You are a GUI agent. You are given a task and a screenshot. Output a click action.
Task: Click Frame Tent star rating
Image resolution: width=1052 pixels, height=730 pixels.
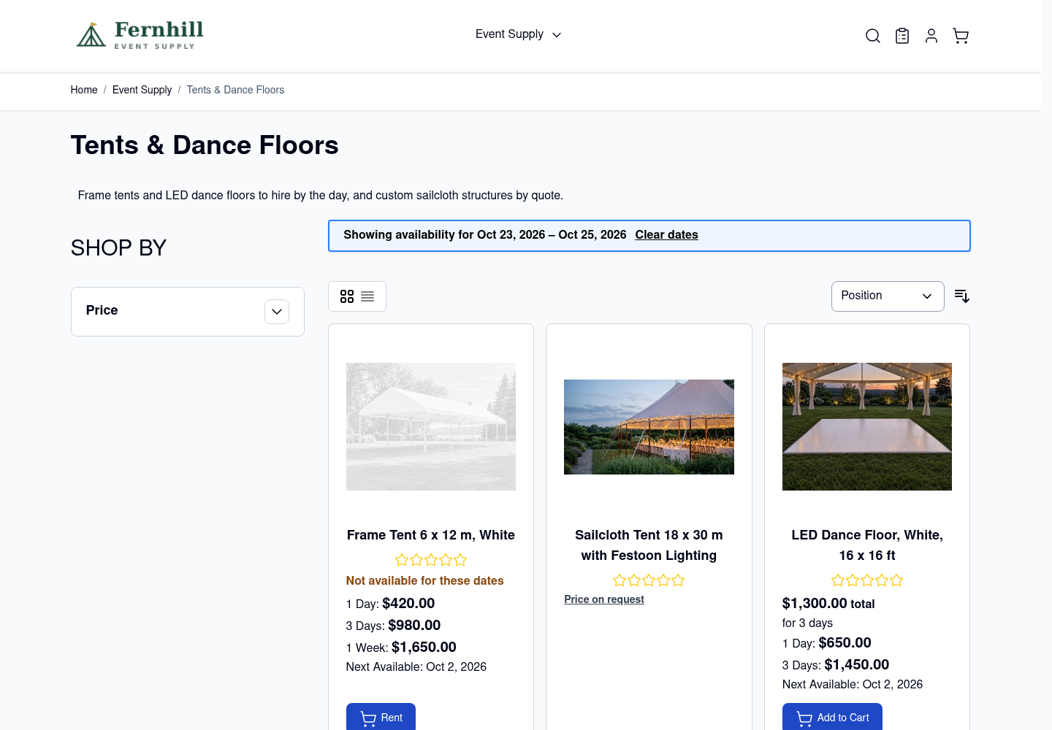click(431, 560)
